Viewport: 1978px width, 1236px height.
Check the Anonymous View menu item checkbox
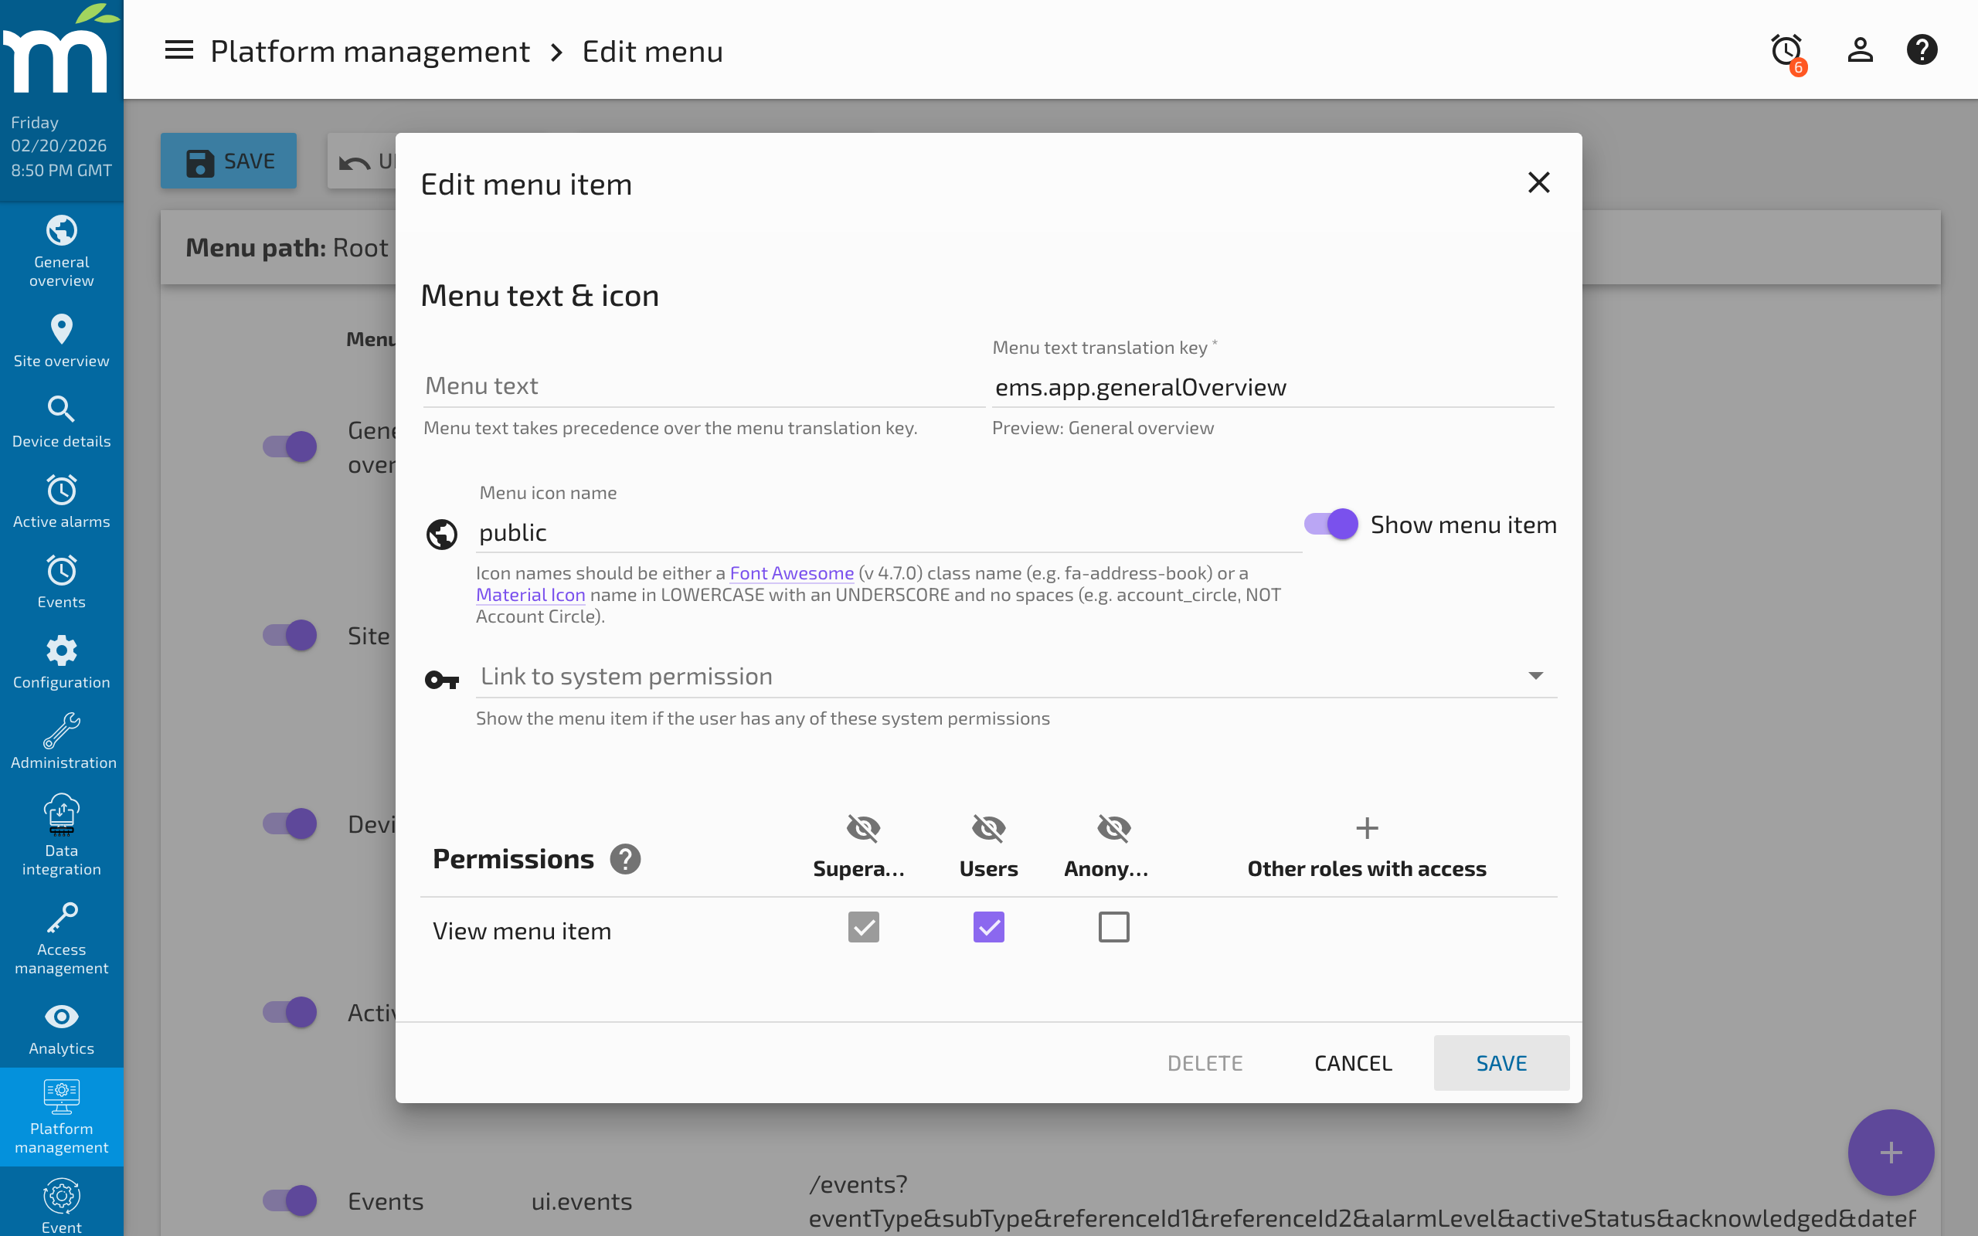click(x=1113, y=927)
